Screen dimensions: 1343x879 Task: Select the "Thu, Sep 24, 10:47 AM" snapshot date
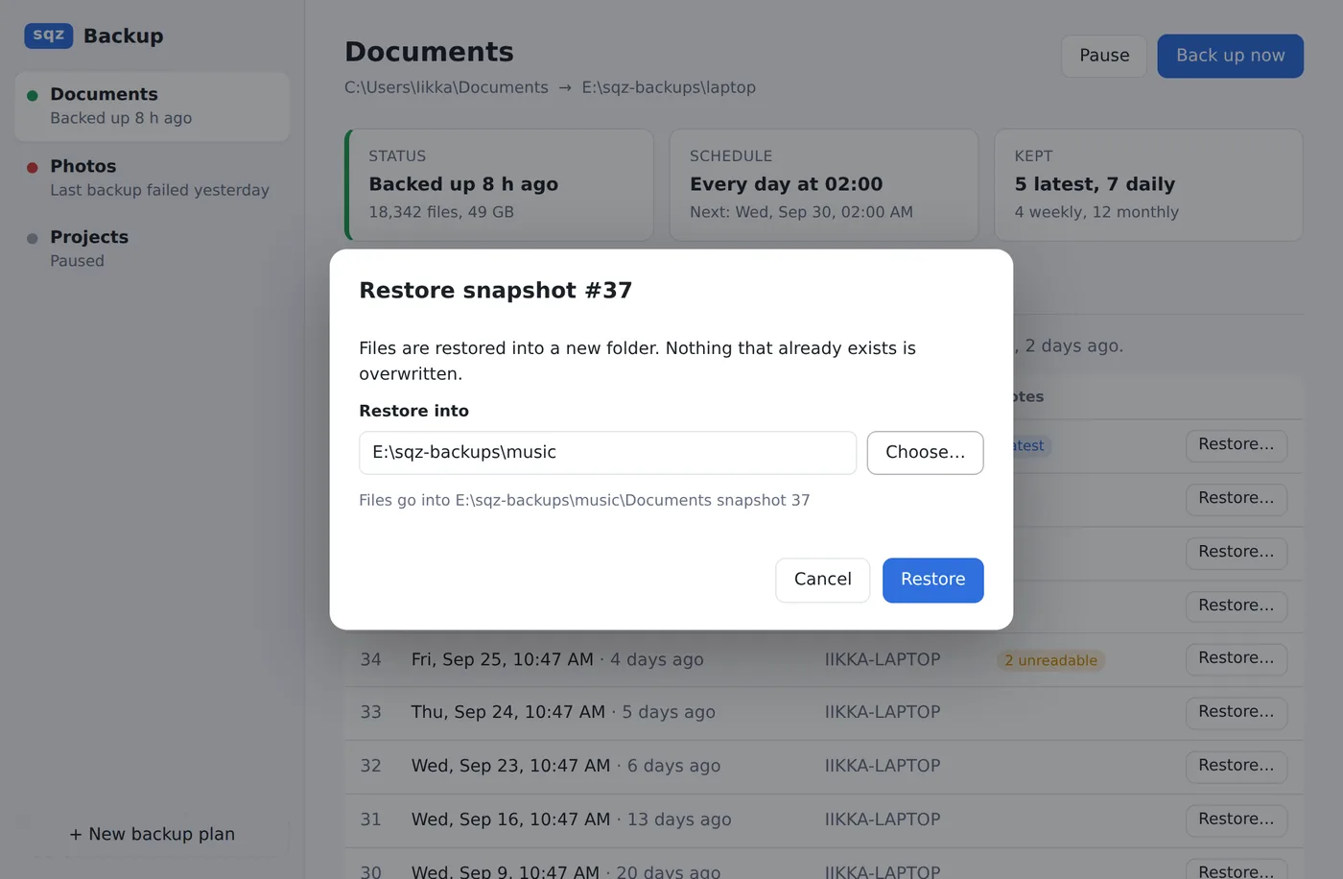(508, 712)
